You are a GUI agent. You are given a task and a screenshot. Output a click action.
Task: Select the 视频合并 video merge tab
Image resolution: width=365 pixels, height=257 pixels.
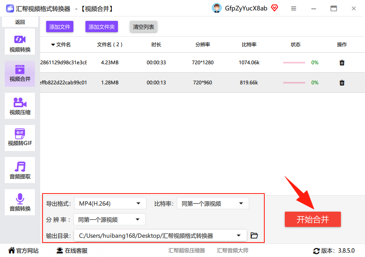[x=20, y=74]
